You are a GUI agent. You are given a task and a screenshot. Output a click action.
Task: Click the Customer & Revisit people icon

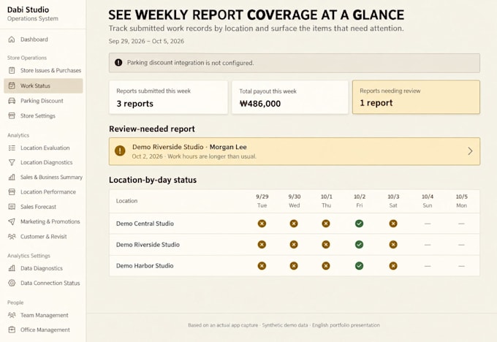tap(12, 237)
